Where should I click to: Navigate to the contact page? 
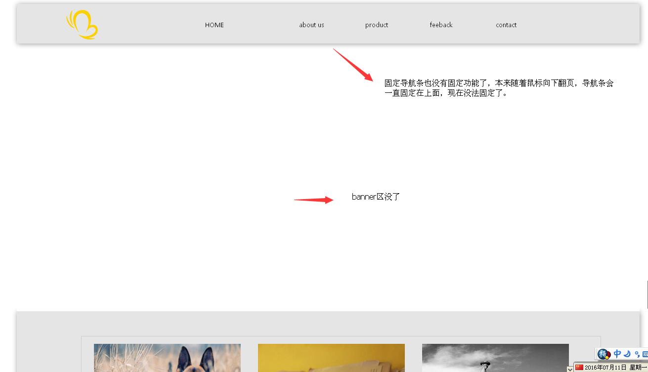coord(506,25)
